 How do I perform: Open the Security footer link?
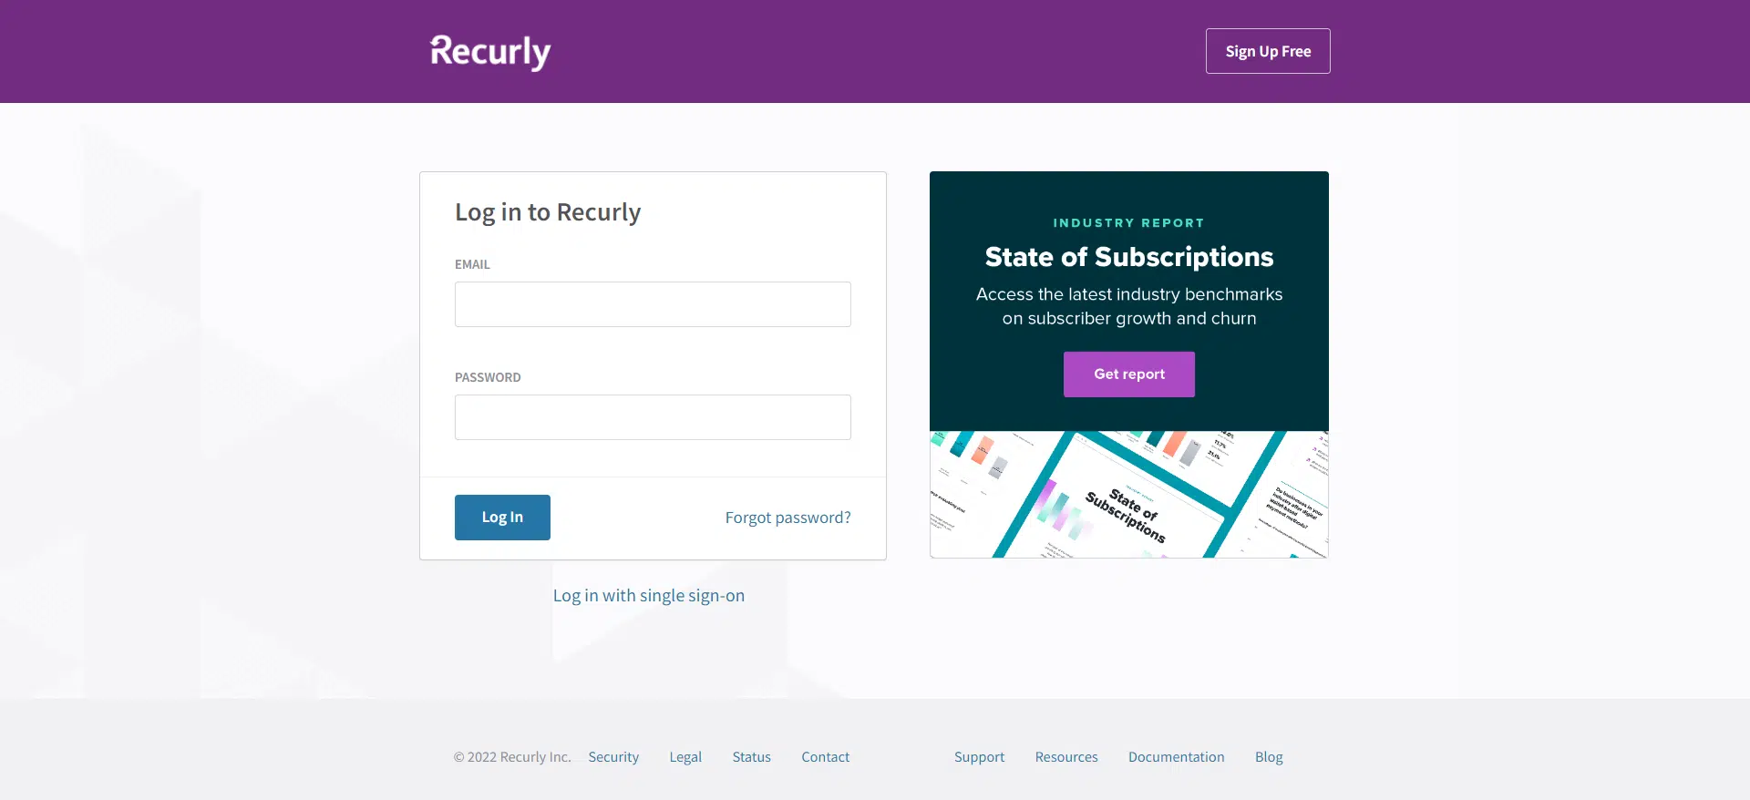point(613,757)
